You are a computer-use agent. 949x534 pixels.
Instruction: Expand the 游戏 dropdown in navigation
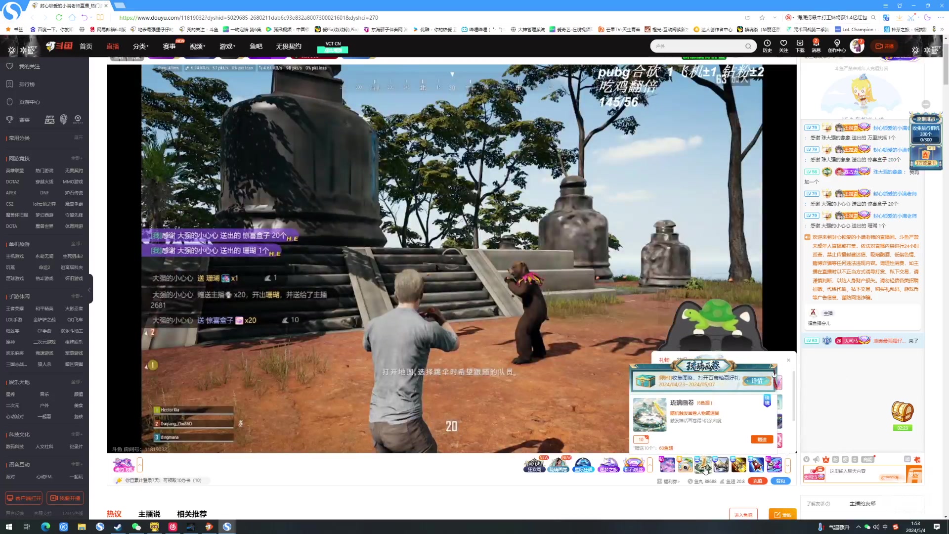[x=227, y=46]
